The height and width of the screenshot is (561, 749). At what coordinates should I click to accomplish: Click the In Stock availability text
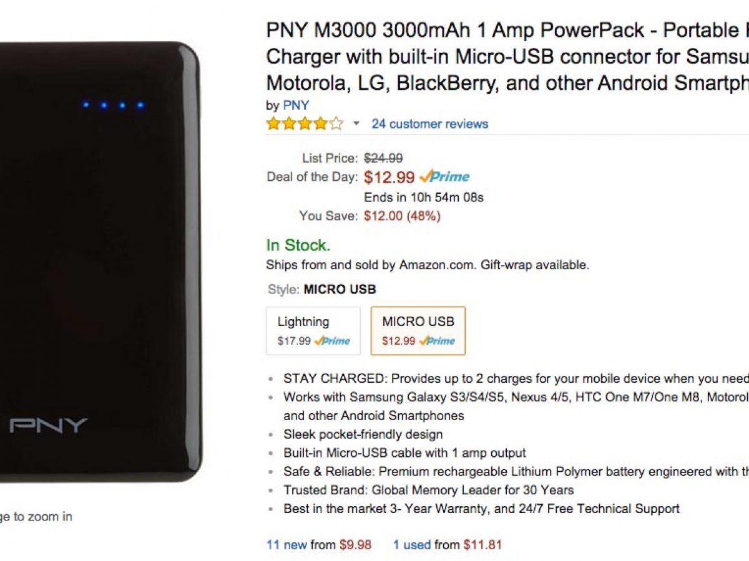click(298, 245)
